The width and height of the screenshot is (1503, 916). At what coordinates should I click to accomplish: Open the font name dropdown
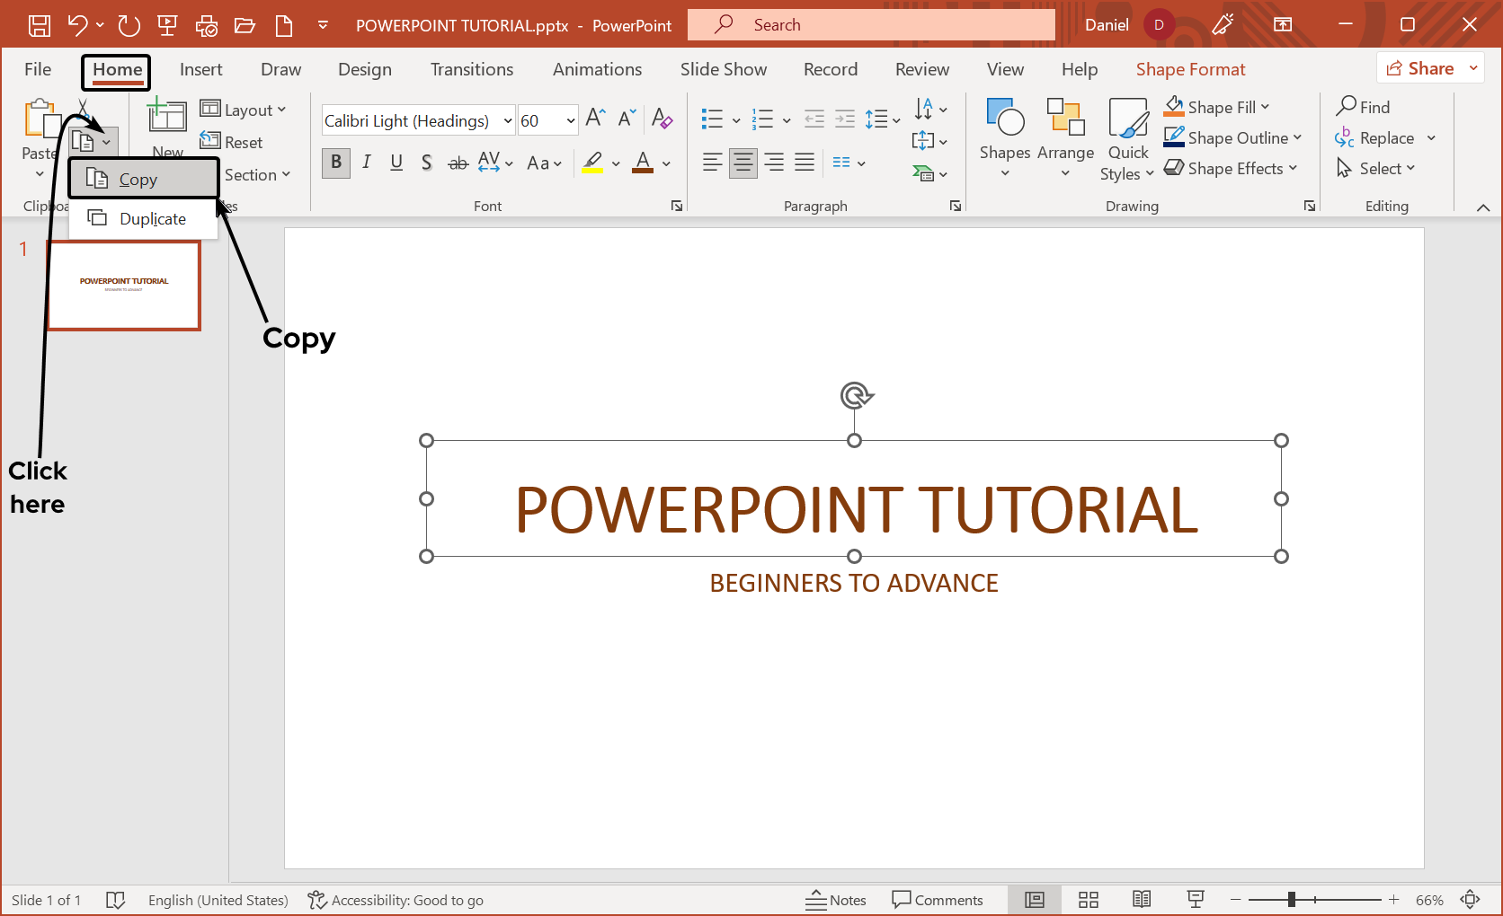click(507, 120)
